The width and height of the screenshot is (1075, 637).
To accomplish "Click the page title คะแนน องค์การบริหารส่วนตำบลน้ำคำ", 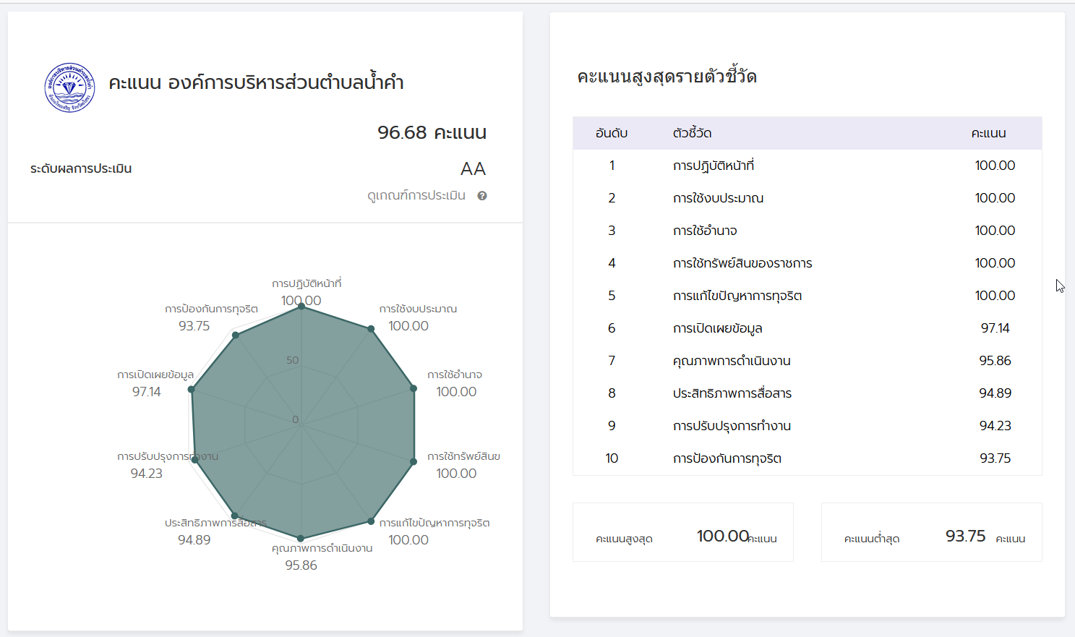I will coord(256,82).
